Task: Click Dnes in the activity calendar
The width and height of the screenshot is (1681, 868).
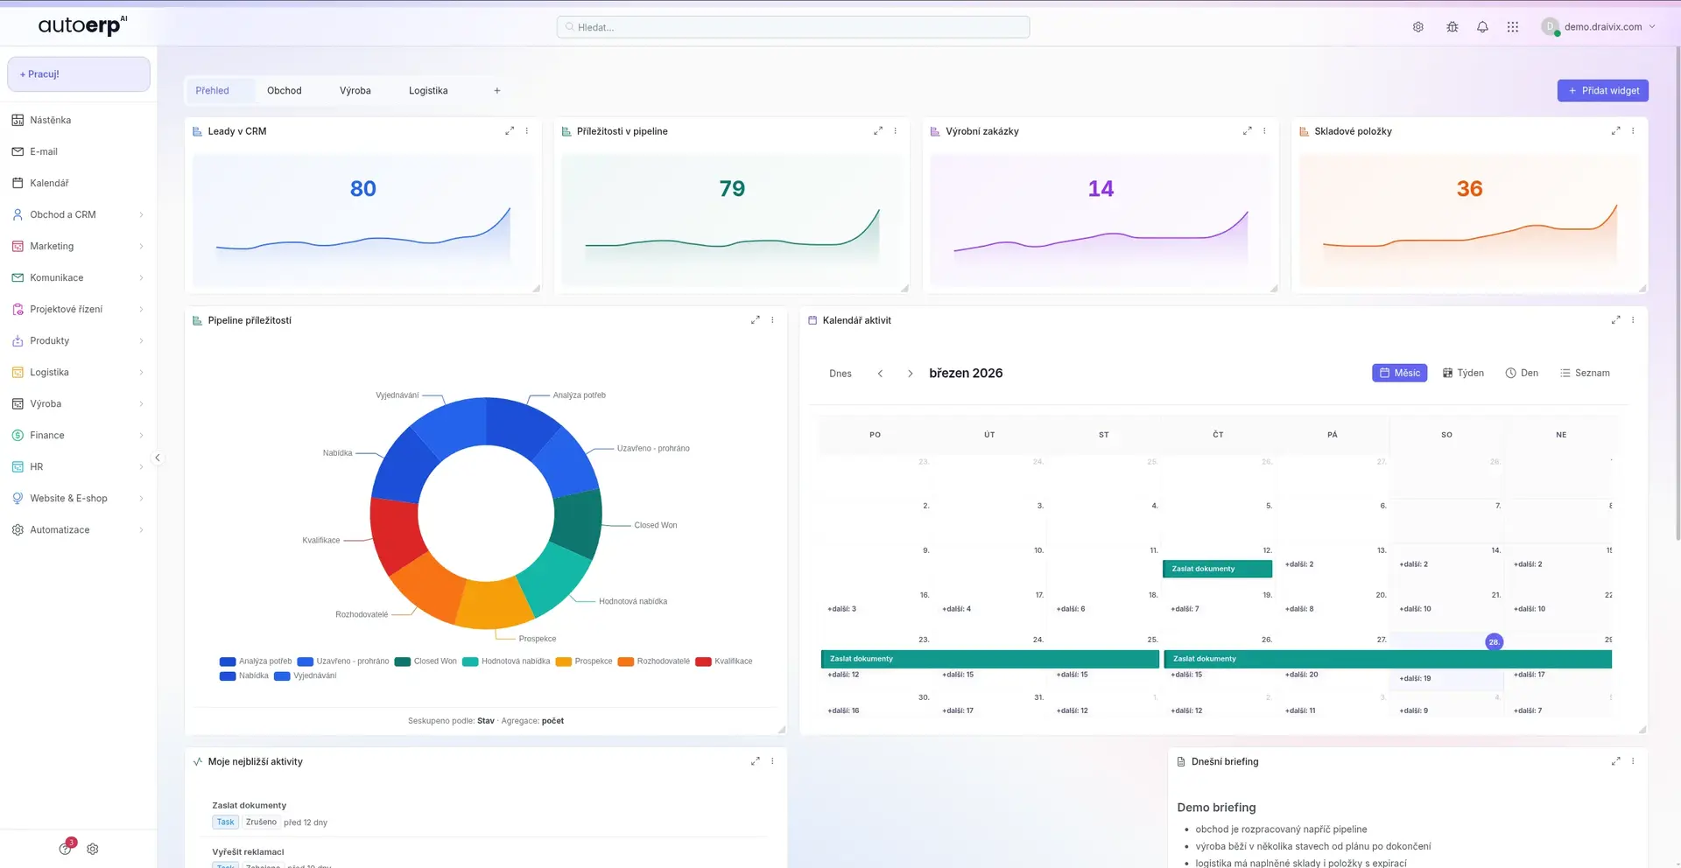Action: (x=840, y=373)
